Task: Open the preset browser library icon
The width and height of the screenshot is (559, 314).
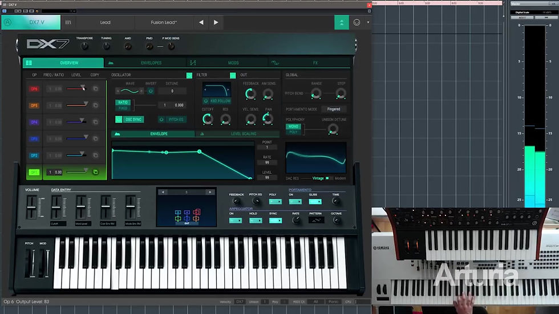Action: coord(68,22)
